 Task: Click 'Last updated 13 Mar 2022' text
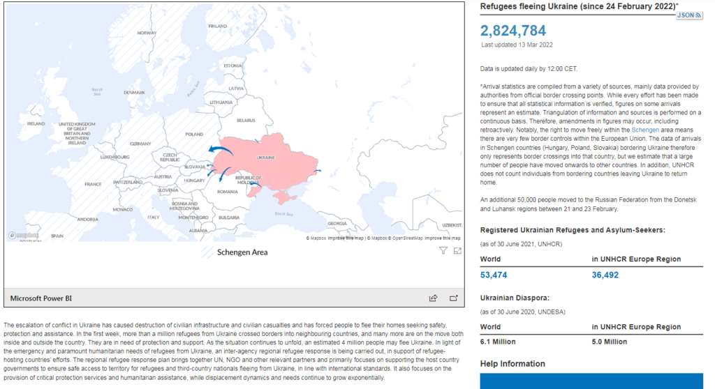click(517, 45)
